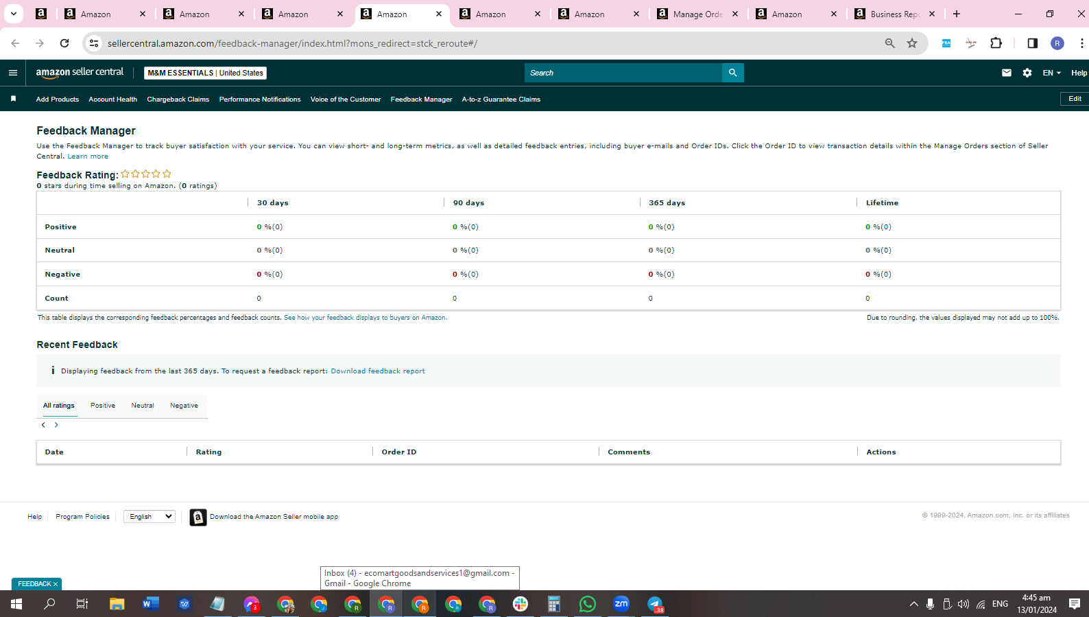Image resolution: width=1089 pixels, height=617 pixels.
Task: Open the Windows notification center
Action: coord(1075,604)
